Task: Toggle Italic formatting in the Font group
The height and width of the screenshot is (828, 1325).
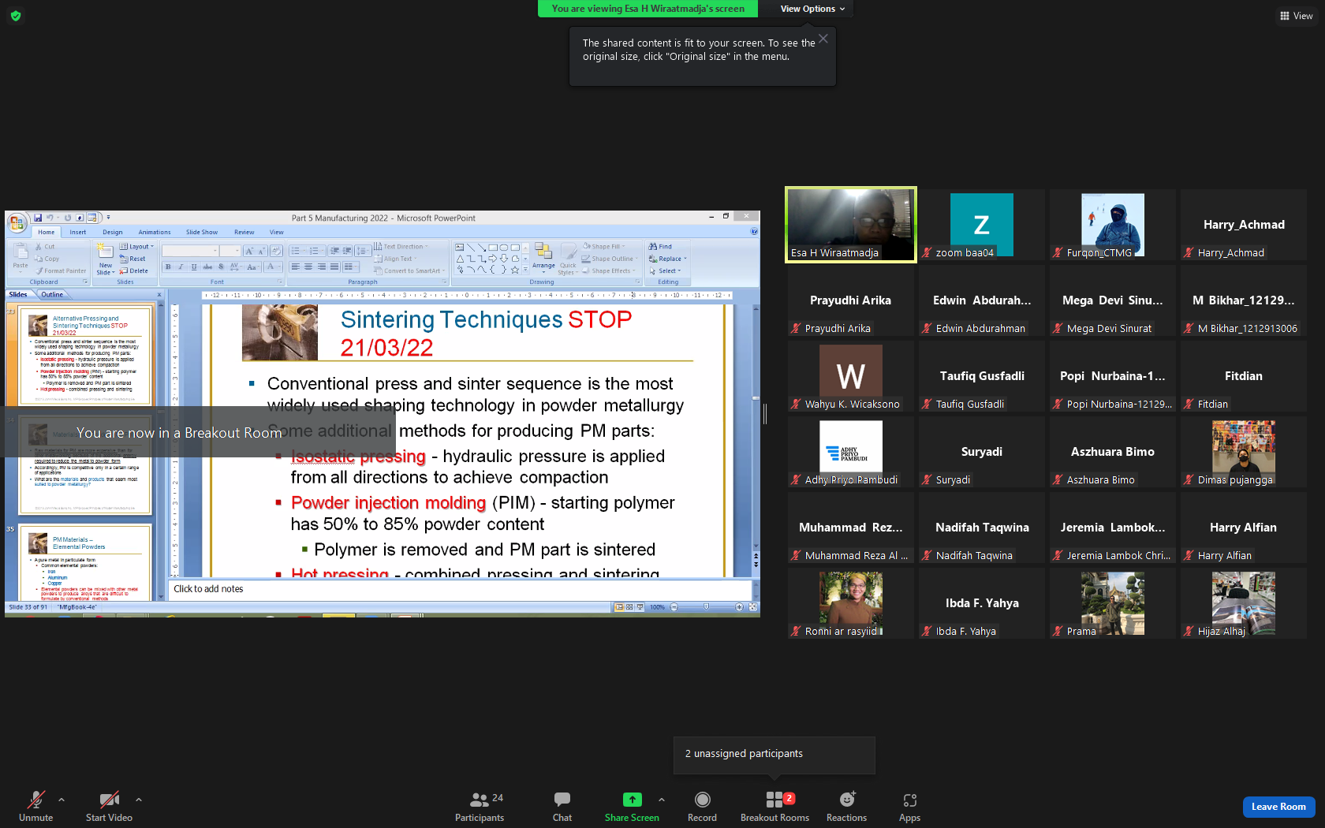Action: pos(181,267)
